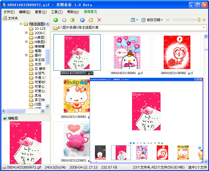Expand the 2008 folder node
This screenshot has height=171, width=209.
26,33
